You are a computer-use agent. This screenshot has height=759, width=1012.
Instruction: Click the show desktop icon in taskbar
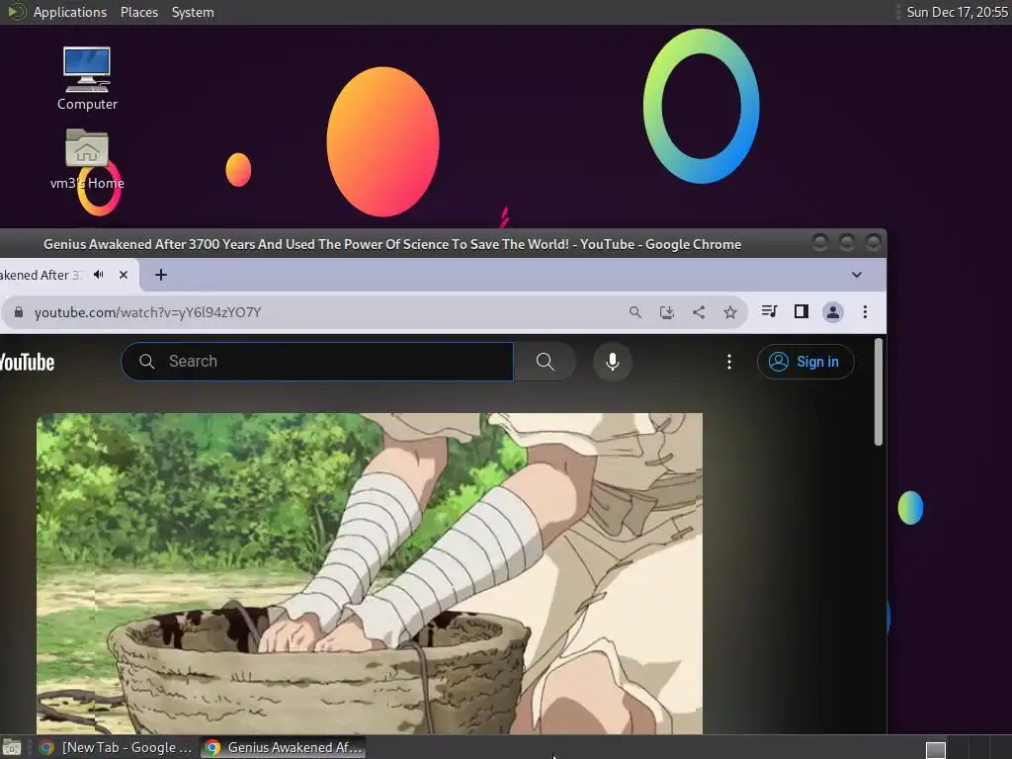pos(12,748)
